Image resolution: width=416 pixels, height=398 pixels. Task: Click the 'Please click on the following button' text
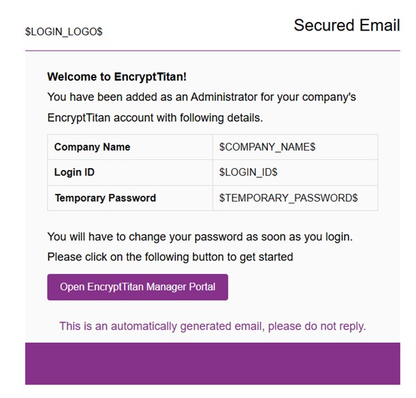coord(170,257)
